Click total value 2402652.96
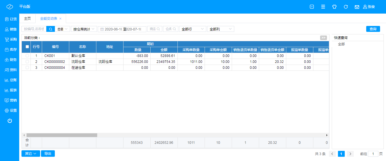 tap(164, 143)
